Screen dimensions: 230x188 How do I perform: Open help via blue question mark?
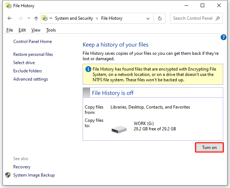(x=224, y=37)
